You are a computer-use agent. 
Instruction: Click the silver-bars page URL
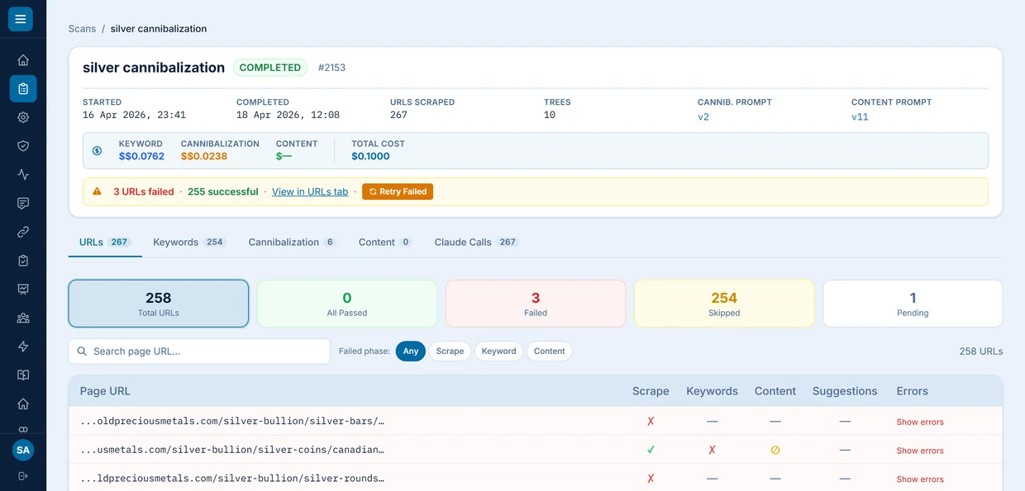(x=232, y=421)
